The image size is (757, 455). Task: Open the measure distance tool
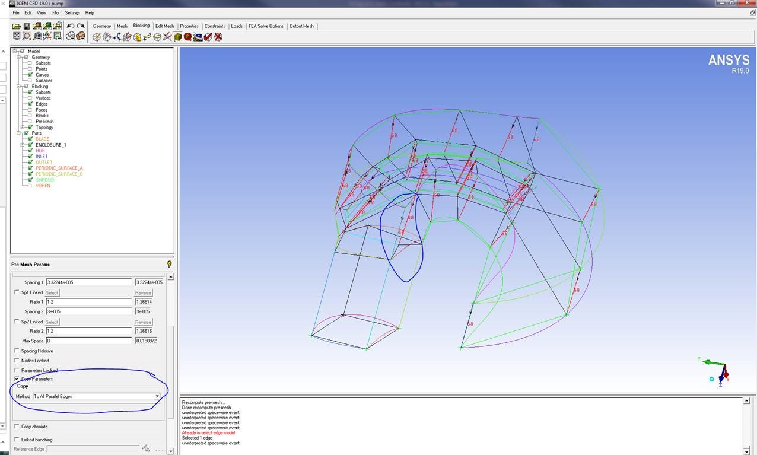pyautogui.click(x=37, y=36)
